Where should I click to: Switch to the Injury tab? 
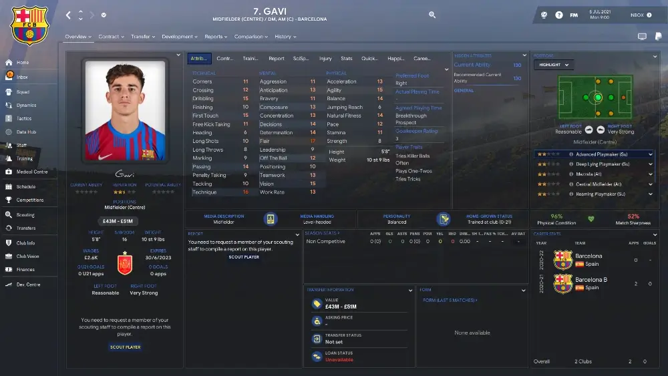click(325, 58)
